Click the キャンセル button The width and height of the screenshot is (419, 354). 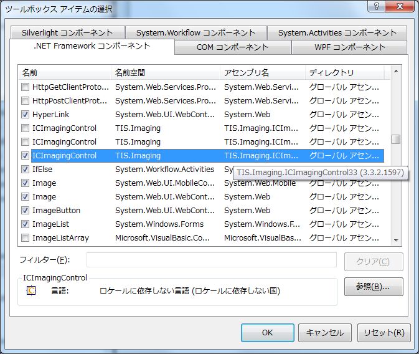tap(324, 333)
